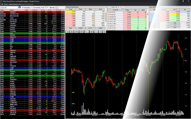Go to previous date with < button
This screenshot has height=119, width=191.
tap(109, 7)
